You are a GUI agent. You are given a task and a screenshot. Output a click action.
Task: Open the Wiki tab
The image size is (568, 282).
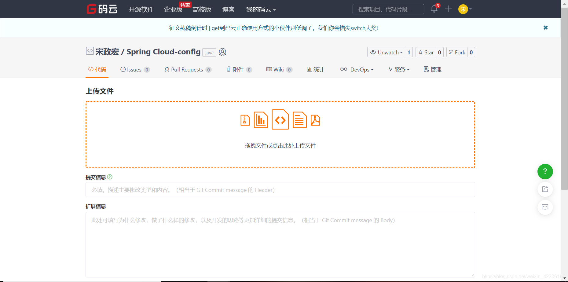point(279,69)
